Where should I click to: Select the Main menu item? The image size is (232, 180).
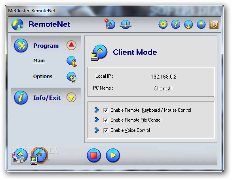pos(39,61)
